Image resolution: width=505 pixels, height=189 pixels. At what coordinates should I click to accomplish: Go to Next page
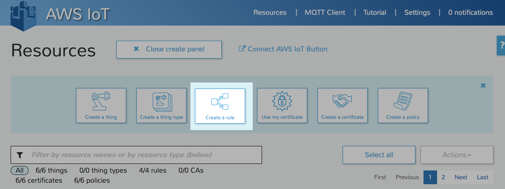[x=461, y=177]
